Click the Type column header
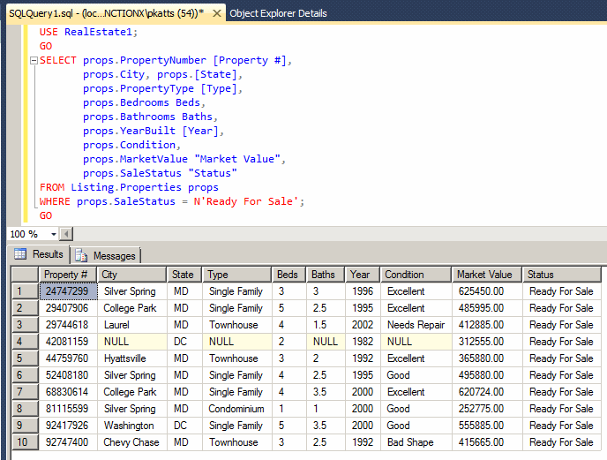This screenshot has width=607, height=460. coord(237,275)
